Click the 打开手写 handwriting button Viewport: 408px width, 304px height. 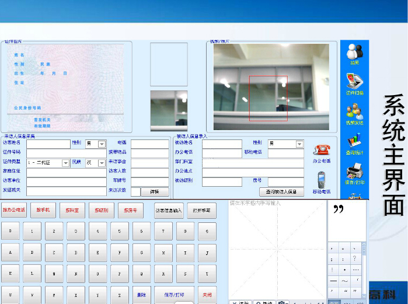pyautogui.click(x=202, y=210)
